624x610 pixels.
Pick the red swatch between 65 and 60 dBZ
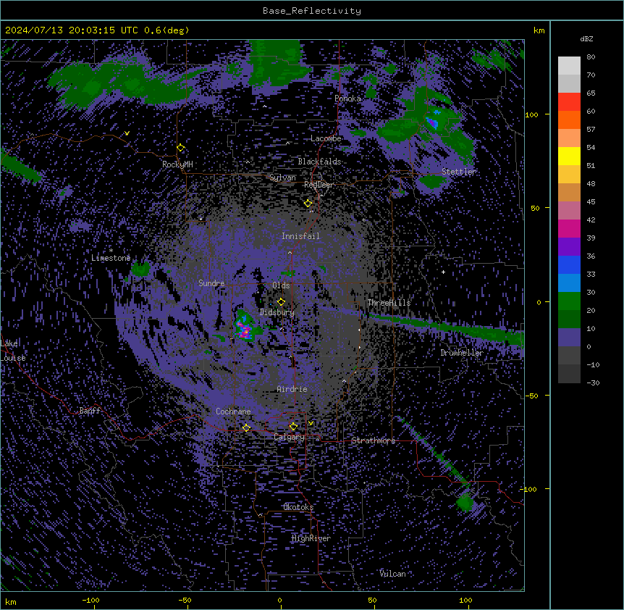[569, 102]
